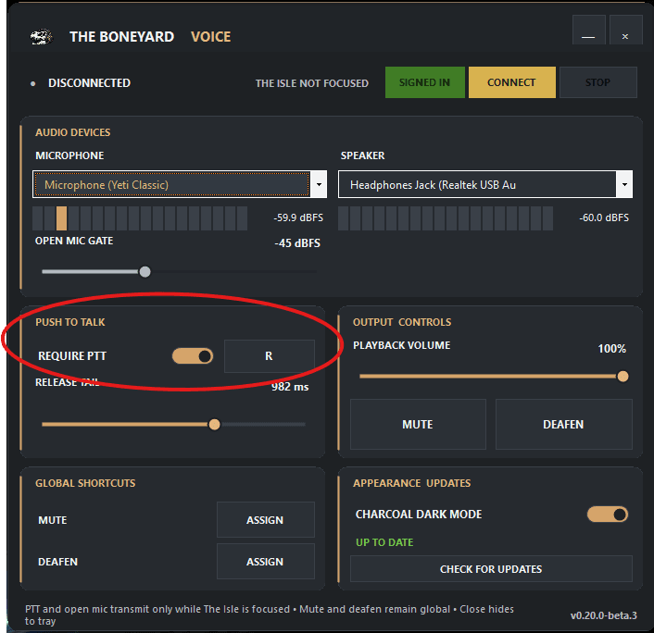654x633 pixels.
Task: Toggle Charcoal Dark Mode switch
Action: 608,515
